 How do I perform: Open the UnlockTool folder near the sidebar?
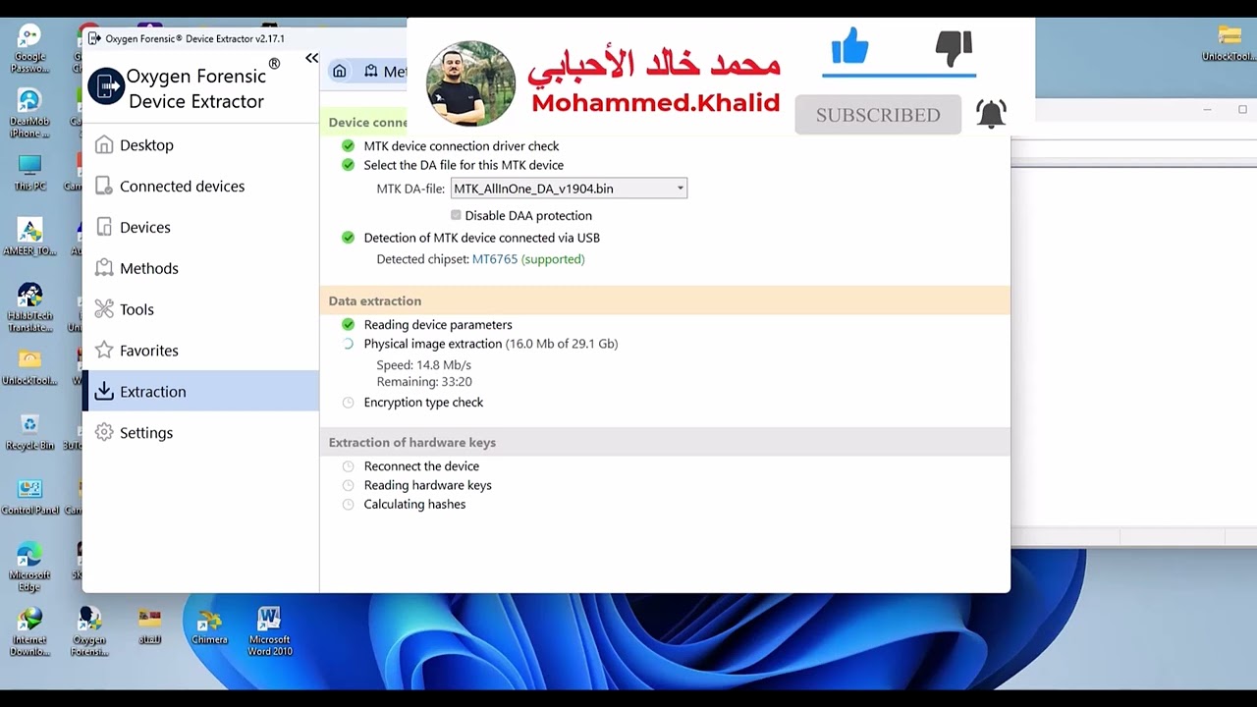coord(29,366)
